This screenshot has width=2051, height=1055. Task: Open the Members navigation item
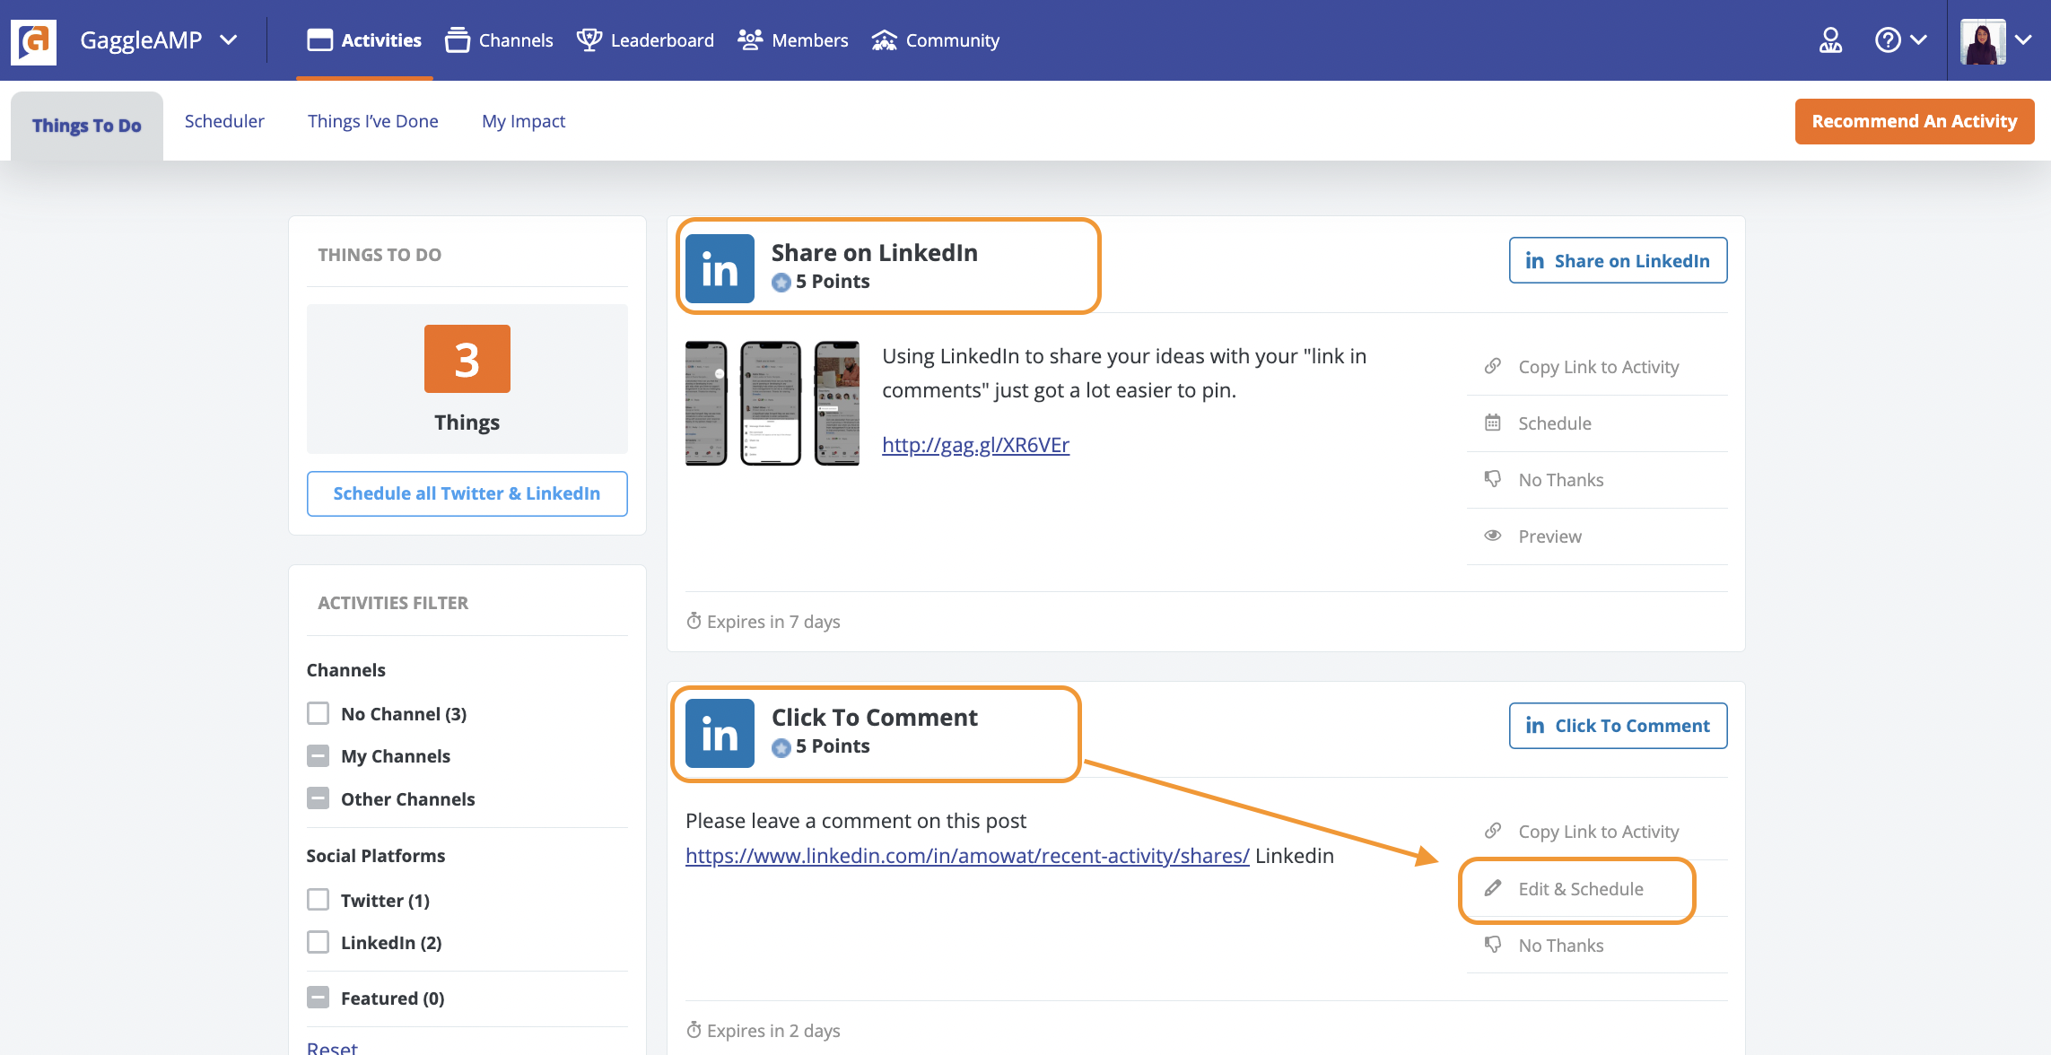click(x=792, y=40)
